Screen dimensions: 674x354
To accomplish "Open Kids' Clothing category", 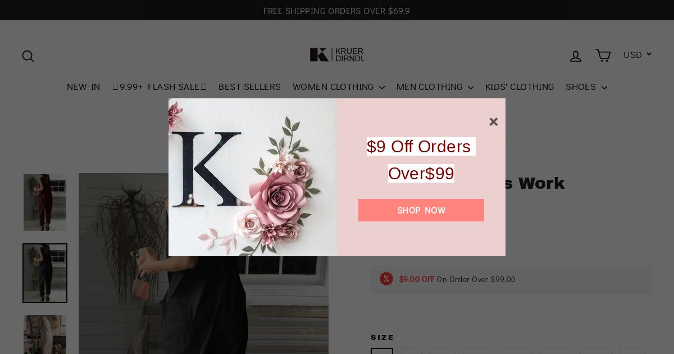I will (520, 87).
